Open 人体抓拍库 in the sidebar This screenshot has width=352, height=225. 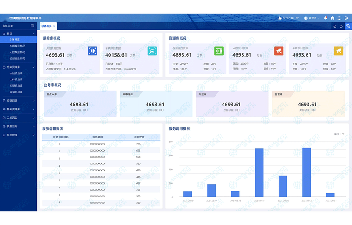(16, 80)
